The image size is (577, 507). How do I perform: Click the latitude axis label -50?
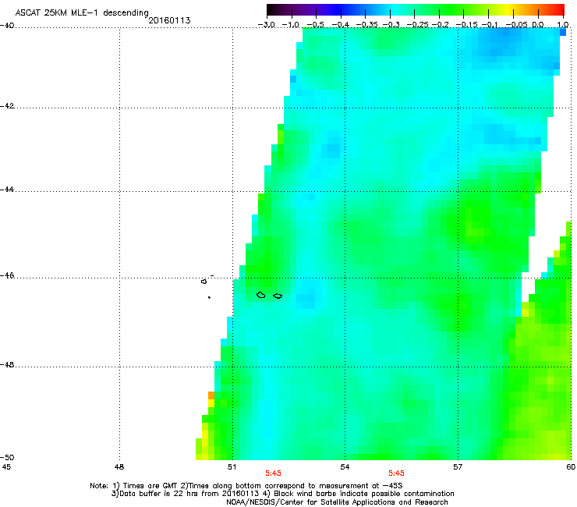tap(7, 457)
